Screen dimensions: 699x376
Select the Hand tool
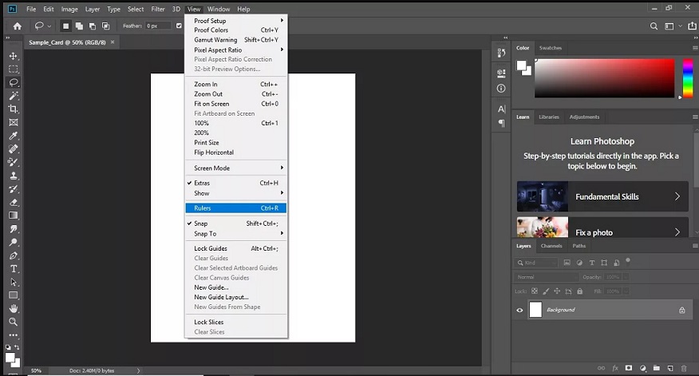coord(14,308)
